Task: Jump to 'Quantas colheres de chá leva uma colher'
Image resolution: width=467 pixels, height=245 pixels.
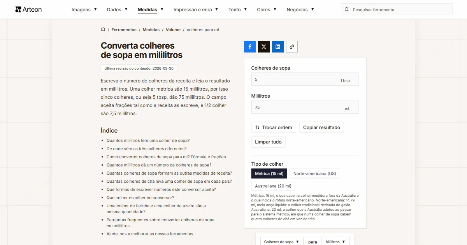Action: click(169, 181)
